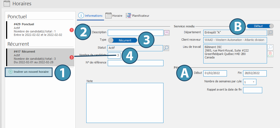The width and height of the screenshot is (280, 128).
Task: Open the map pin location icon
Action: (x=270, y=54)
